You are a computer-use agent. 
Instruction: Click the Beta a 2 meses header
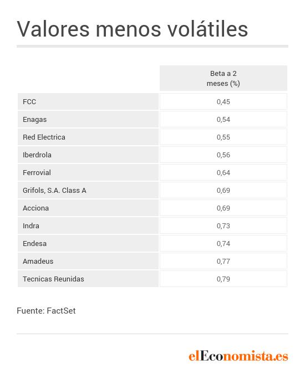tap(223, 78)
